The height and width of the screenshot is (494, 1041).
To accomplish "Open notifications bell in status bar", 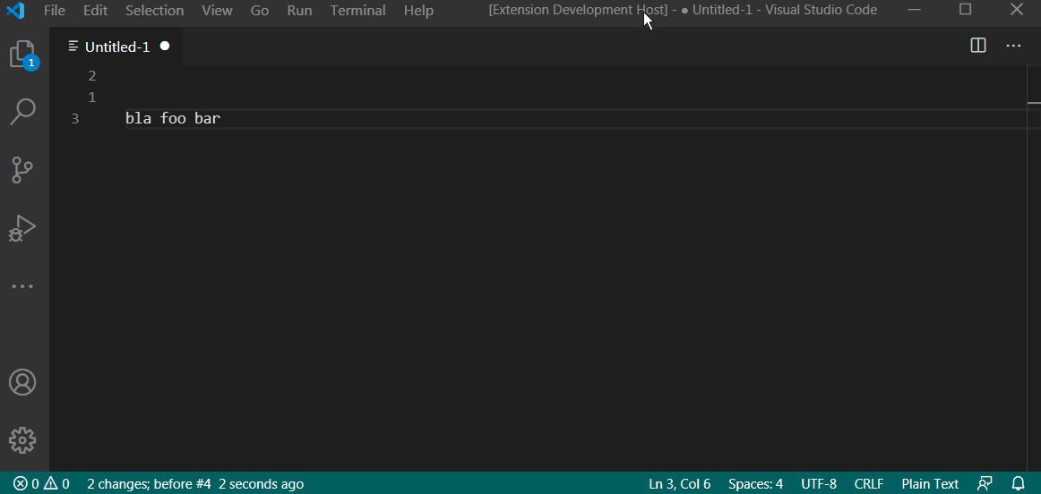I will (x=1019, y=484).
